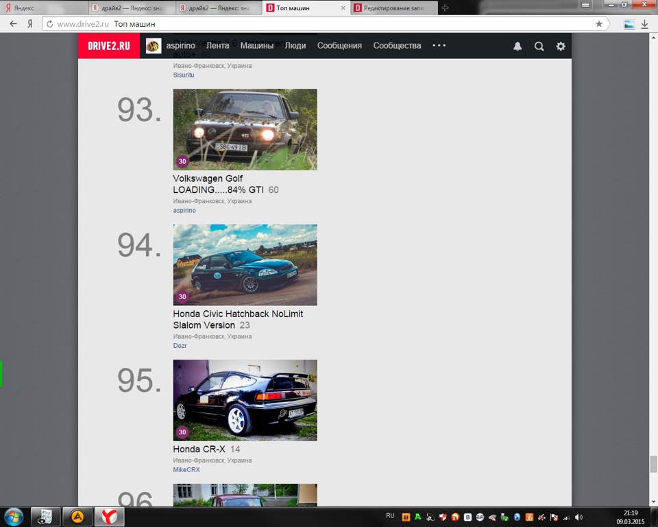Image resolution: width=658 pixels, height=527 pixels.
Task: Open the first pinned taskbar program
Action: pyautogui.click(x=45, y=517)
